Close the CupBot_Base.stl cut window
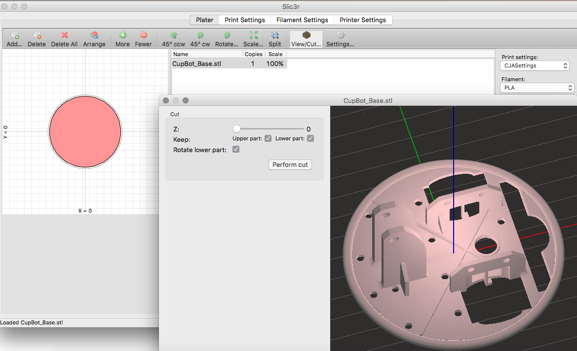Image resolution: width=577 pixels, height=351 pixels. [x=166, y=100]
